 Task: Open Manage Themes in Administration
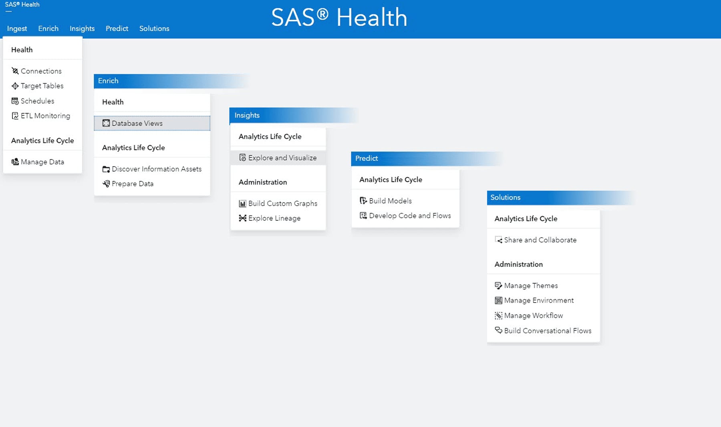(x=531, y=285)
